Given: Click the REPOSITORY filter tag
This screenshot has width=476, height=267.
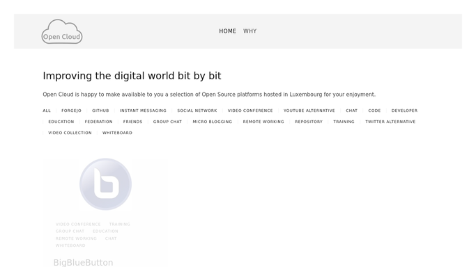Looking at the screenshot, I should [309, 122].
